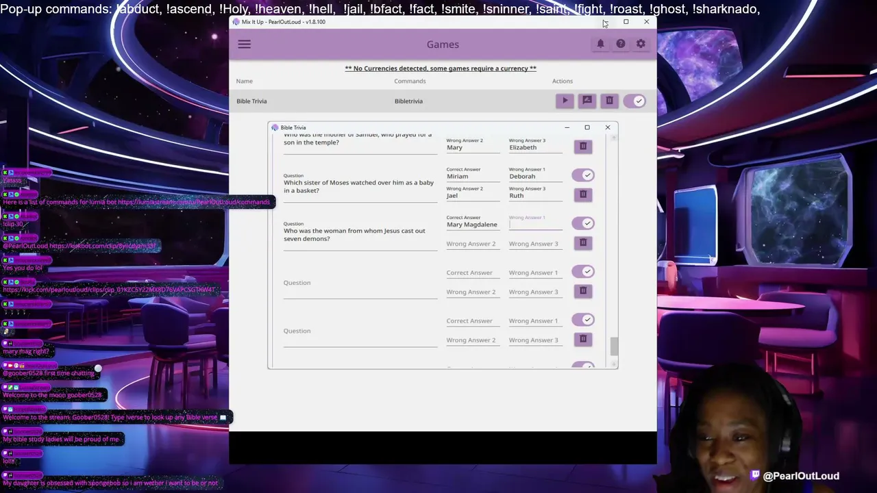Viewport: 877px width, 493px height.
Task: Click the Actions column header
Action: click(563, 81)
